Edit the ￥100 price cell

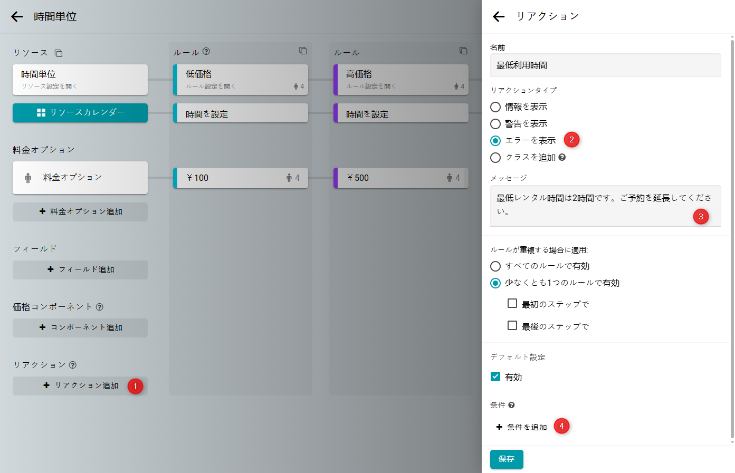[241, 178]
